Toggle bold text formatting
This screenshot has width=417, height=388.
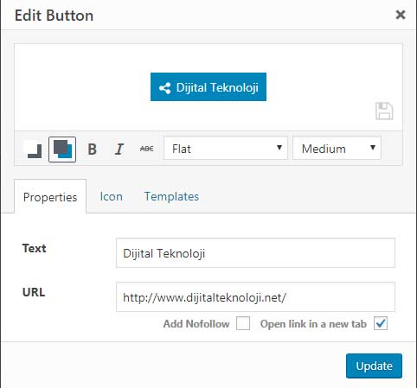(x=92, y=149)
